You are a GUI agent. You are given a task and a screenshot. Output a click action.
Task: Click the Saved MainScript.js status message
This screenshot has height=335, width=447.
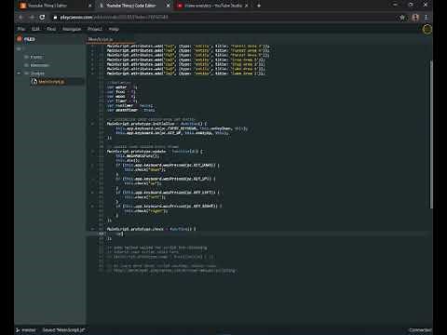[63, 330]
